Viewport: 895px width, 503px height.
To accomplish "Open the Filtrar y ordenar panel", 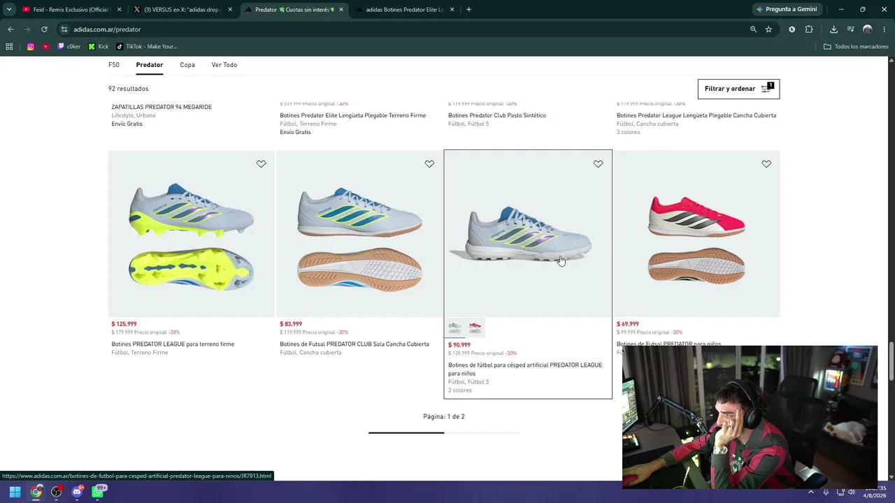I will coord(738,89).
